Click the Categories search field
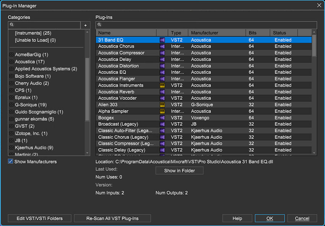Image resolution: width=325 pixels, height=226 pixels. (44, 25)
